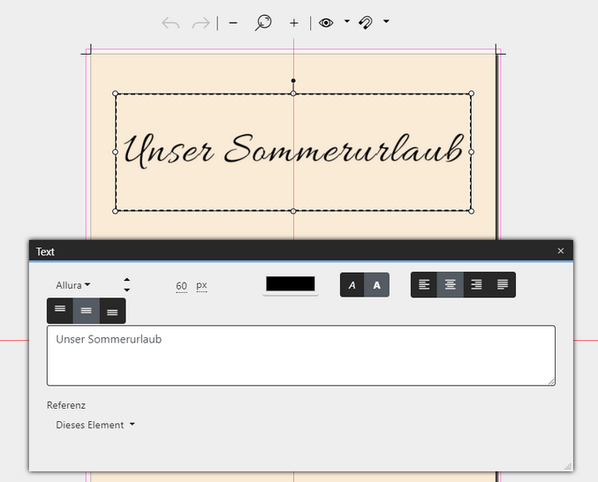Click the undo arrow icon

point(170,23)
